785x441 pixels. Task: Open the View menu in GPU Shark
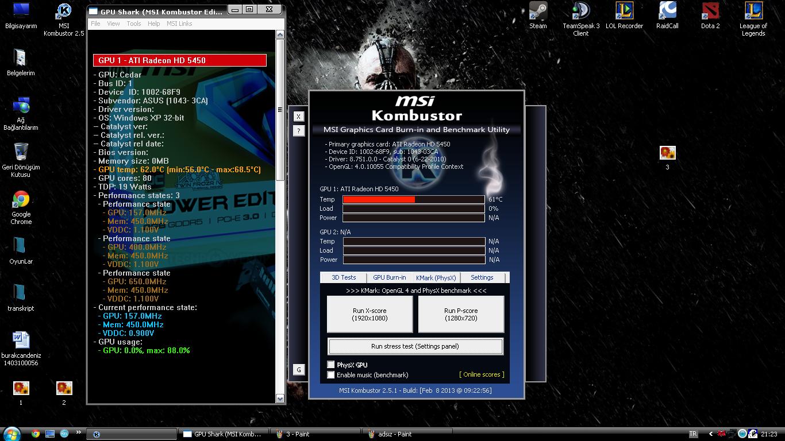[x=114, y=24]
